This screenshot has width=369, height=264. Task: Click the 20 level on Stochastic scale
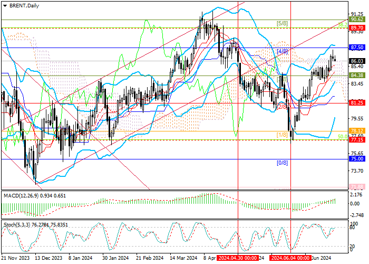pyautogui.click(x=353, y=247)
